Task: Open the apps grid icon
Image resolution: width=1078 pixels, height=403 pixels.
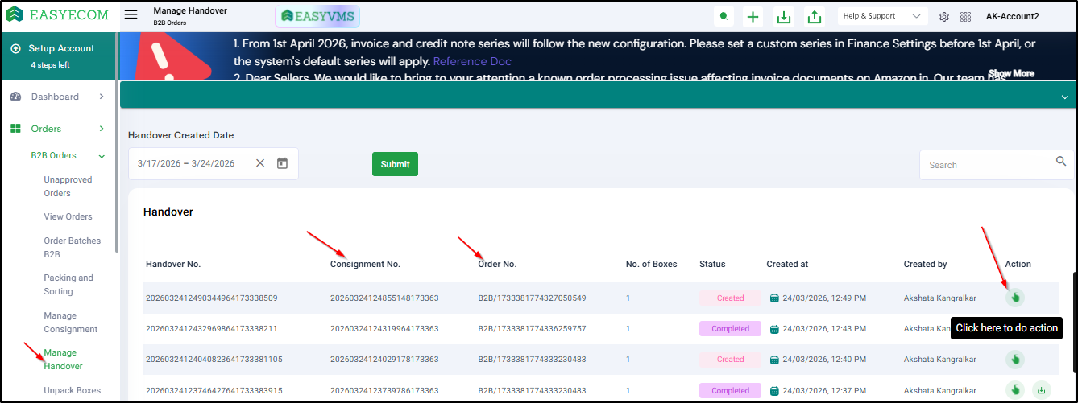Action: coord(966,17)
